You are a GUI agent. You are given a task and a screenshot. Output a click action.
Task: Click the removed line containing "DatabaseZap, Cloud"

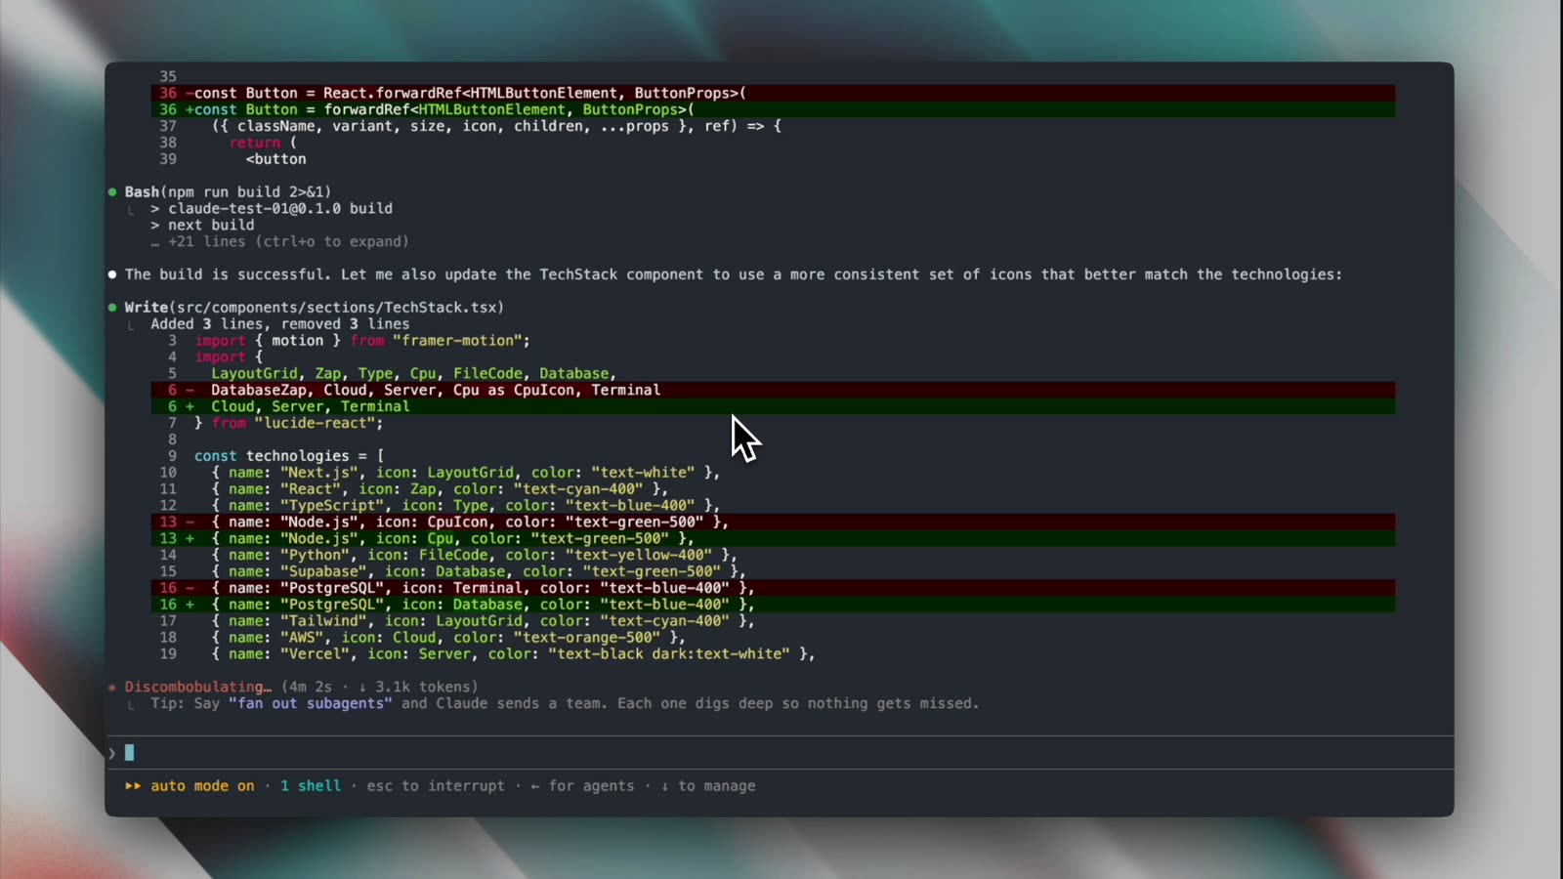[x=773, y=390]
